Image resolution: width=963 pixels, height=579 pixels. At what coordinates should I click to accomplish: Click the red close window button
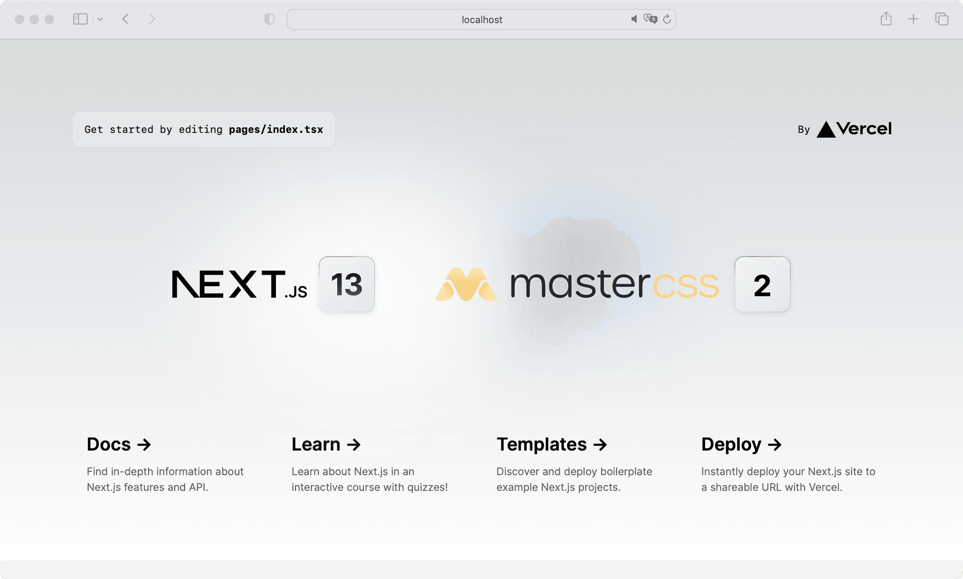click(20, 19)
